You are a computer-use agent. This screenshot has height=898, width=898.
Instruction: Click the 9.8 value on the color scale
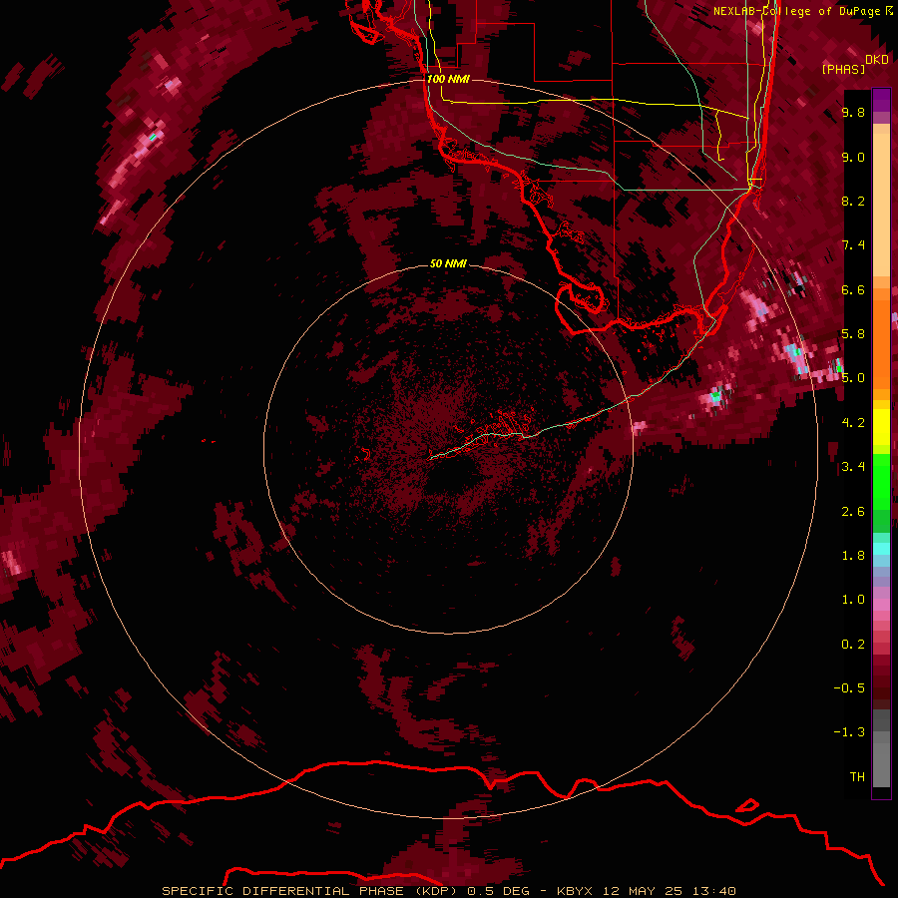[853, 112]
